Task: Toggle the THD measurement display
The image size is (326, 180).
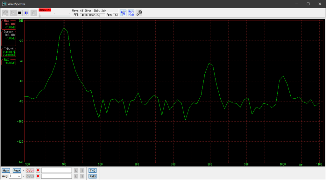Action: point(92,170)
